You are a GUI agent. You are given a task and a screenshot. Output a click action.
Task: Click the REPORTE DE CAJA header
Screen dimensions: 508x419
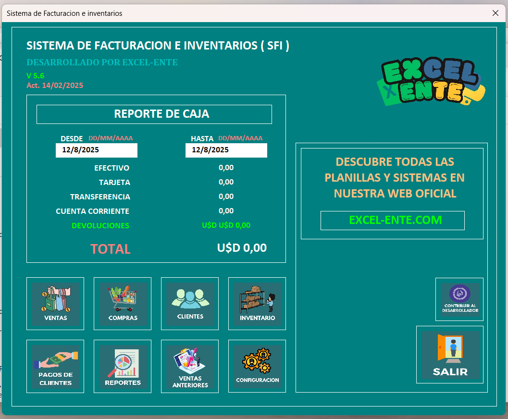[154, 114]
